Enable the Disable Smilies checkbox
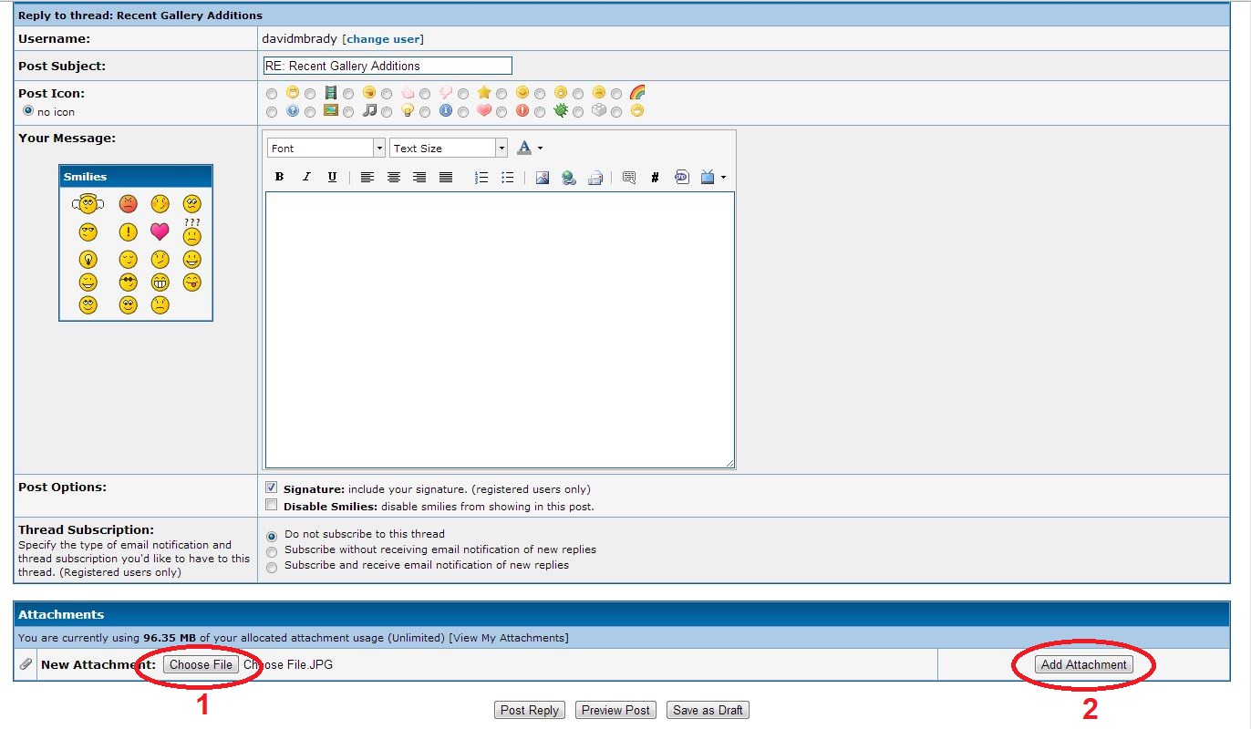This screenshot has width=1251, height=729. click(272, 505)
